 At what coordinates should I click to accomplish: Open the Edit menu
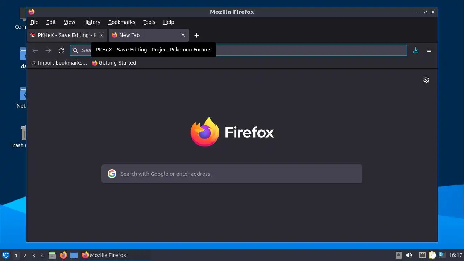pyautogui.click(x=51, y=22)
